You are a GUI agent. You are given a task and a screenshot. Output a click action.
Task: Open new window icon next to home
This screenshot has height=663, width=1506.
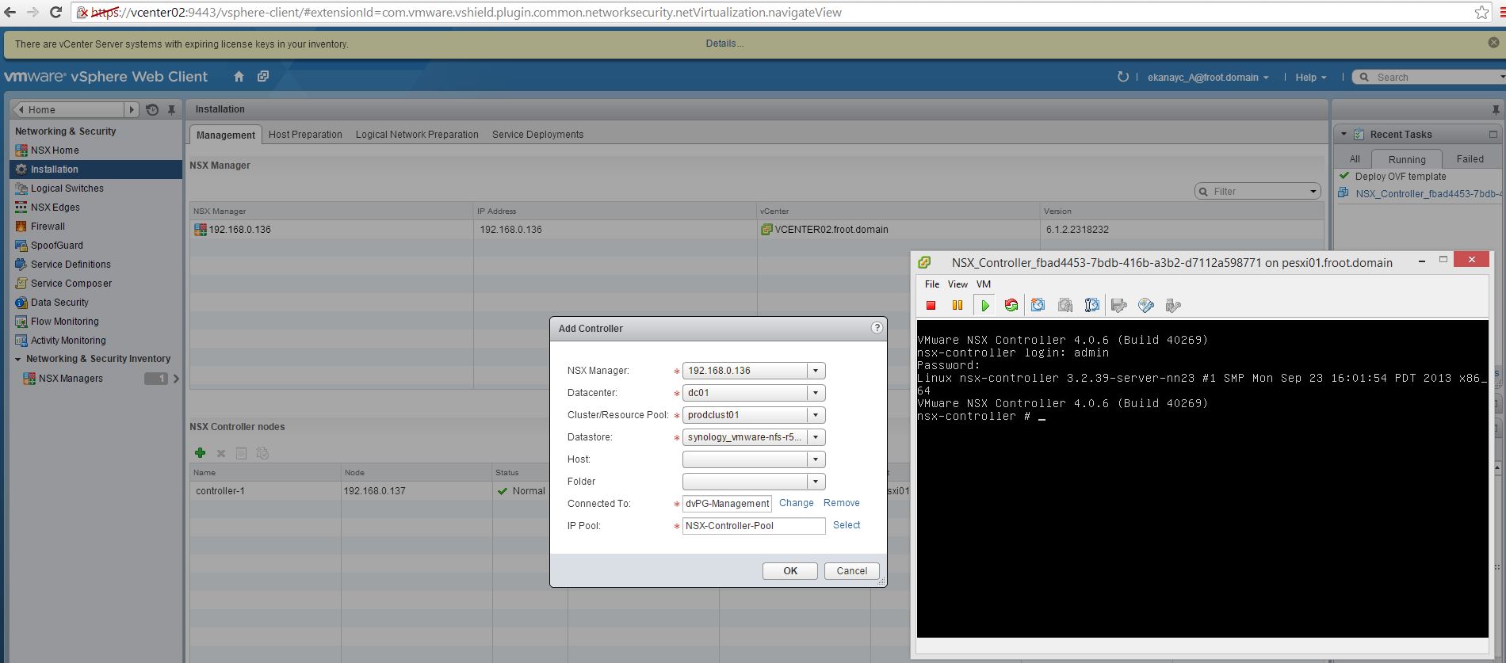[263, 77]
